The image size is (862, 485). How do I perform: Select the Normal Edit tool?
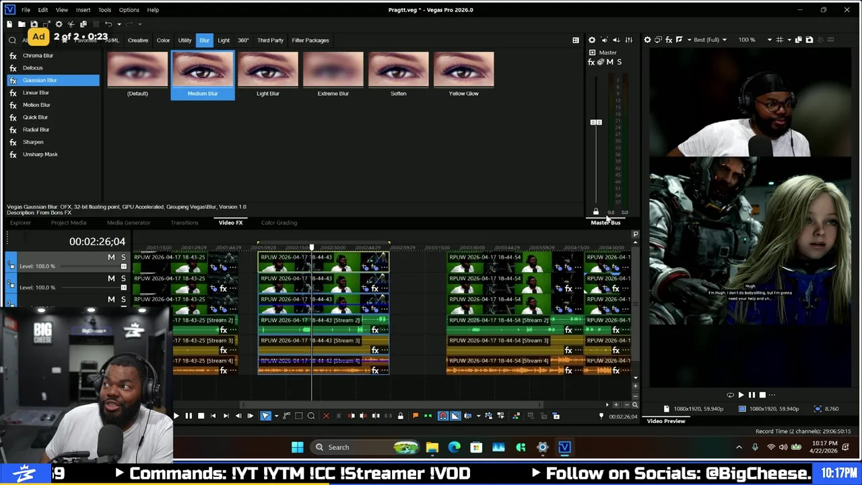tap(265, 416)
